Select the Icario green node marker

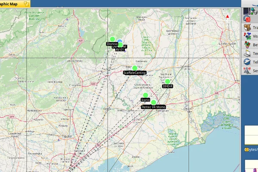(x=145, y=95)
